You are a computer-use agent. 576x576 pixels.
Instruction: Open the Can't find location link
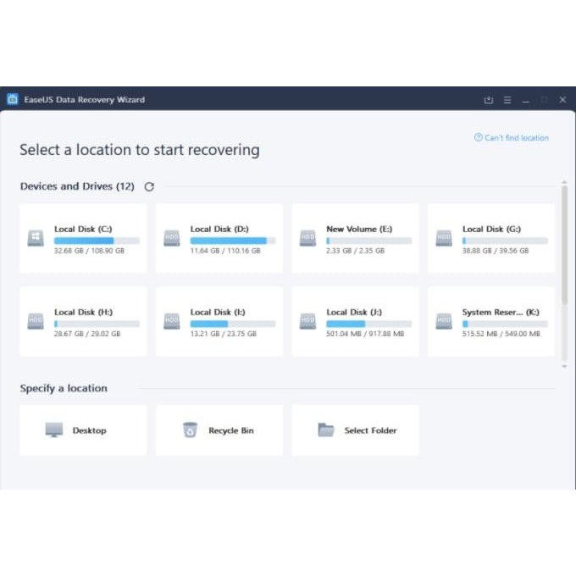512,138
